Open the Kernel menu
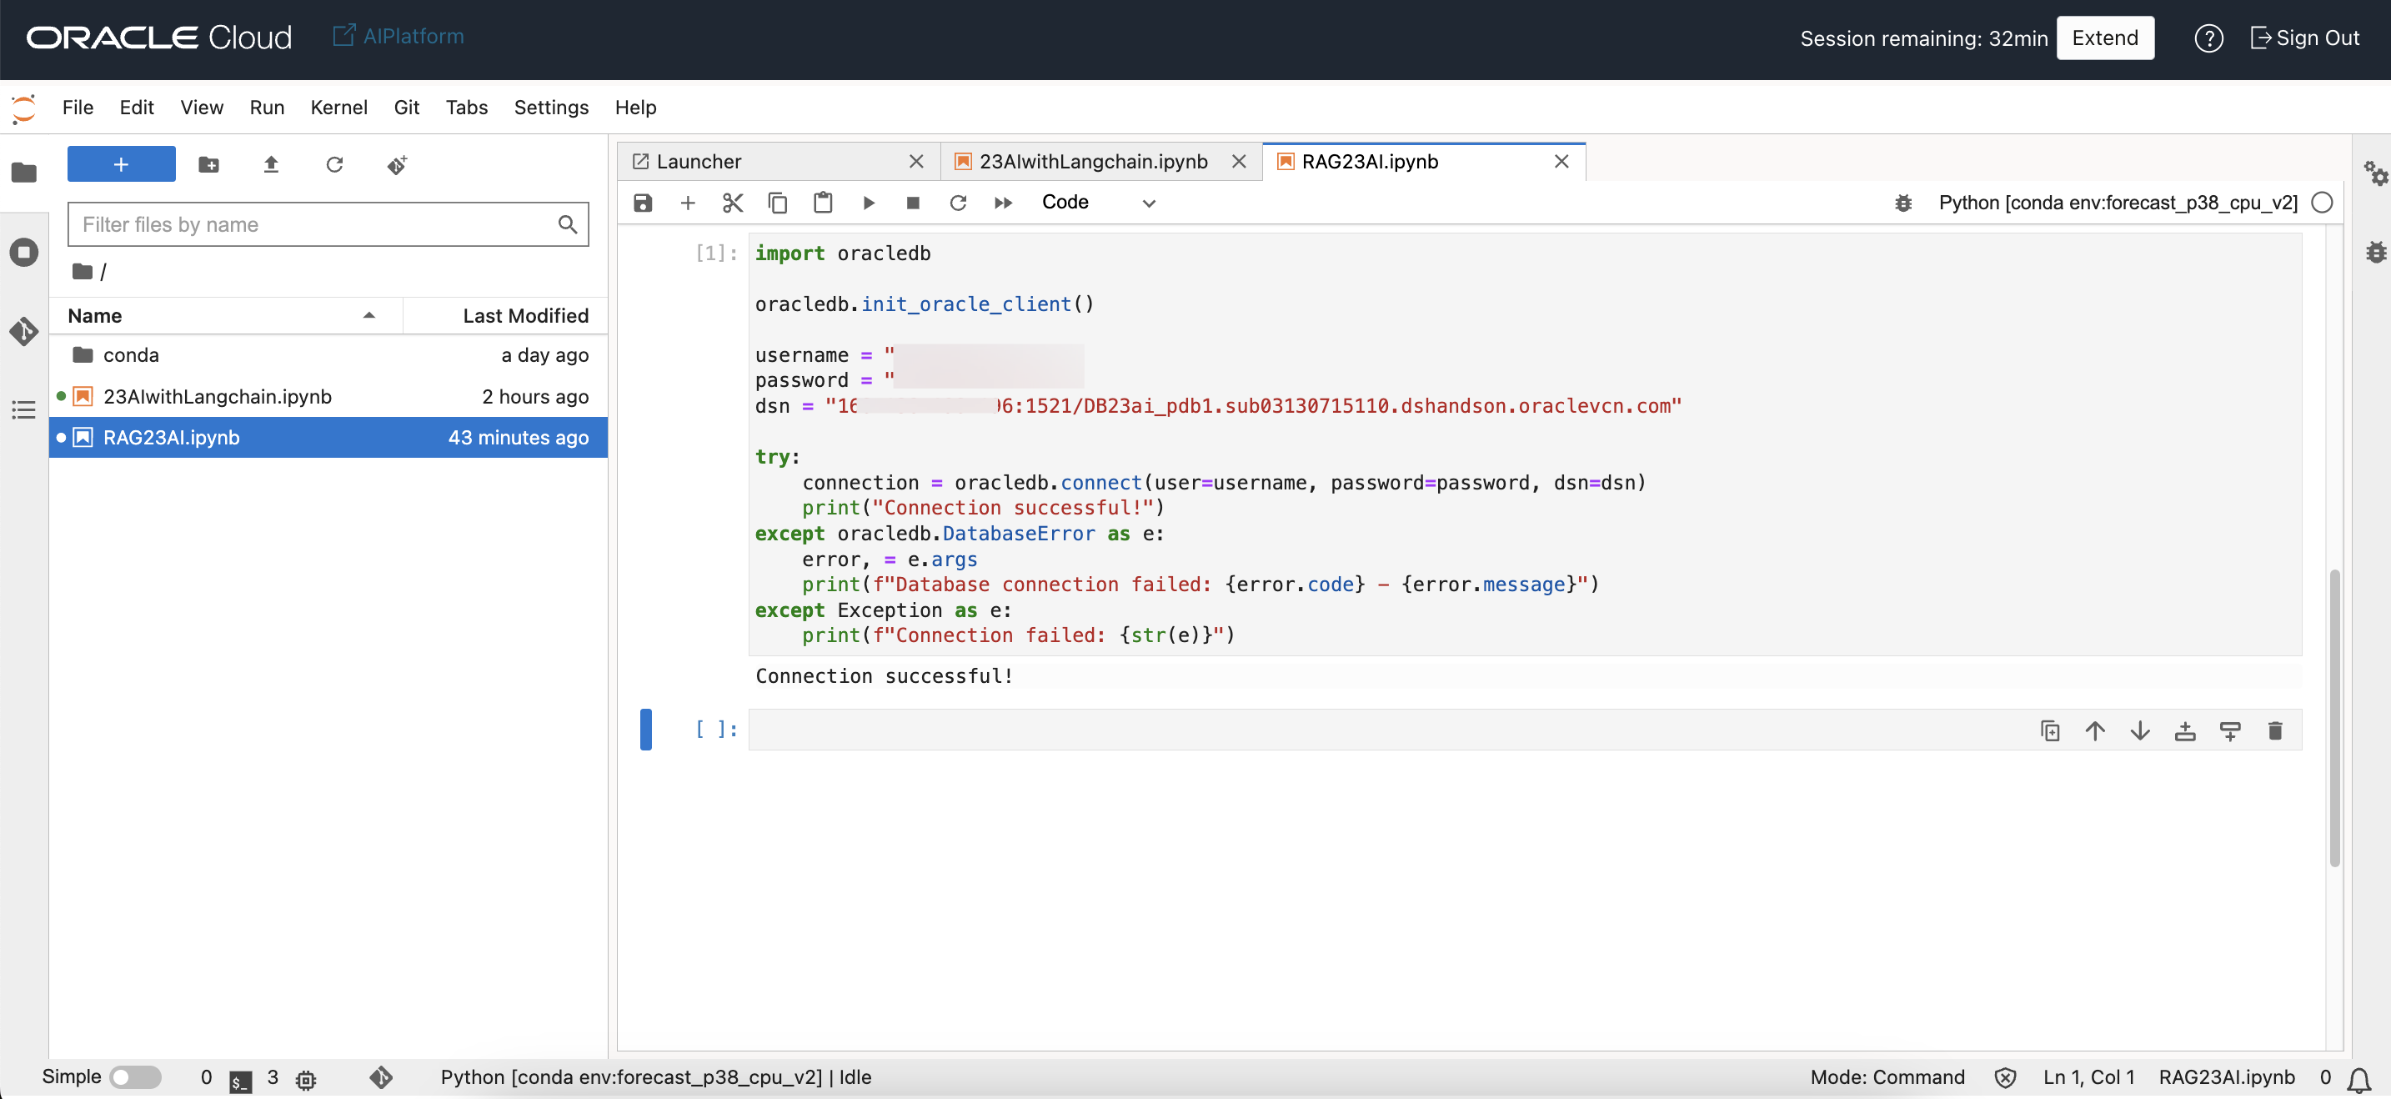2391x1099 pixels. click(338, 108)
